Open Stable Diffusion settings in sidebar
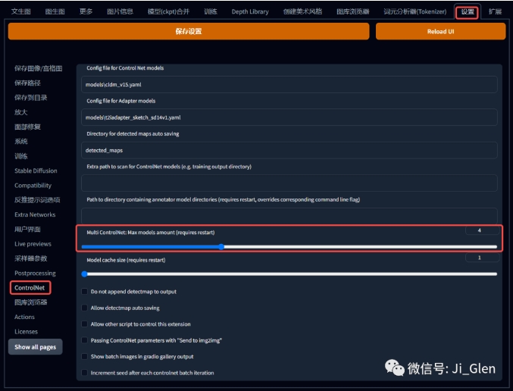Image resolution: width=513 pixels, height=391 pixels. pyautogui.click(x=36, y=170)
